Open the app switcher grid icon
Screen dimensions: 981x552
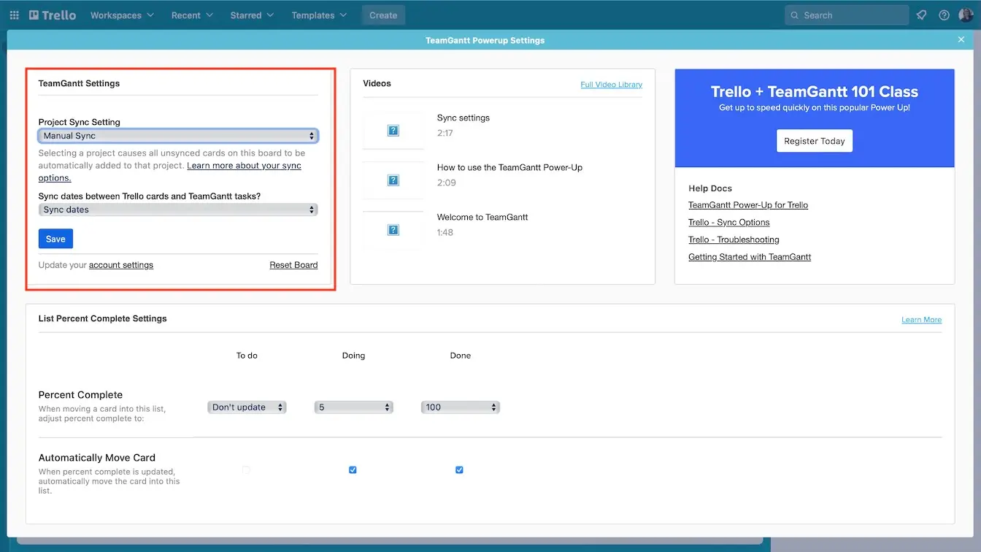tap(14, 15)
